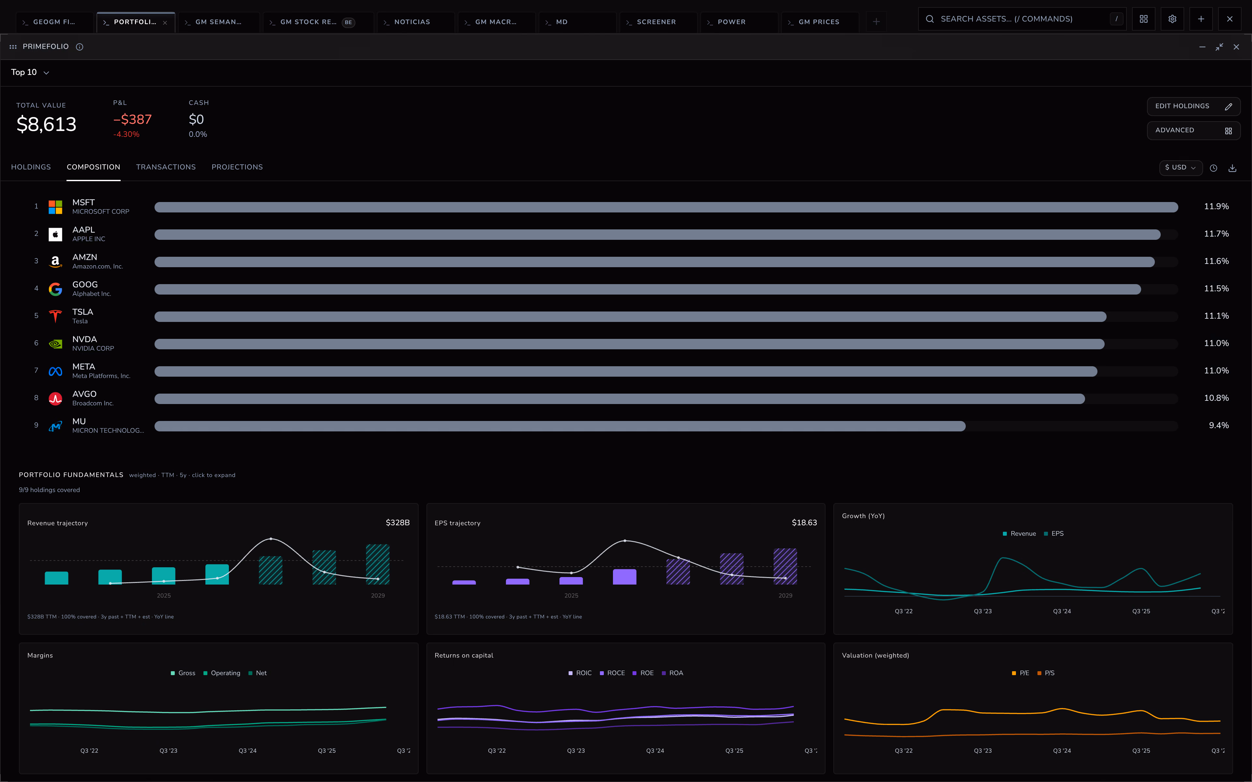Toggle Revenue series in Growth legend
The image size is (1252, 782).
tap(1019, 534)
